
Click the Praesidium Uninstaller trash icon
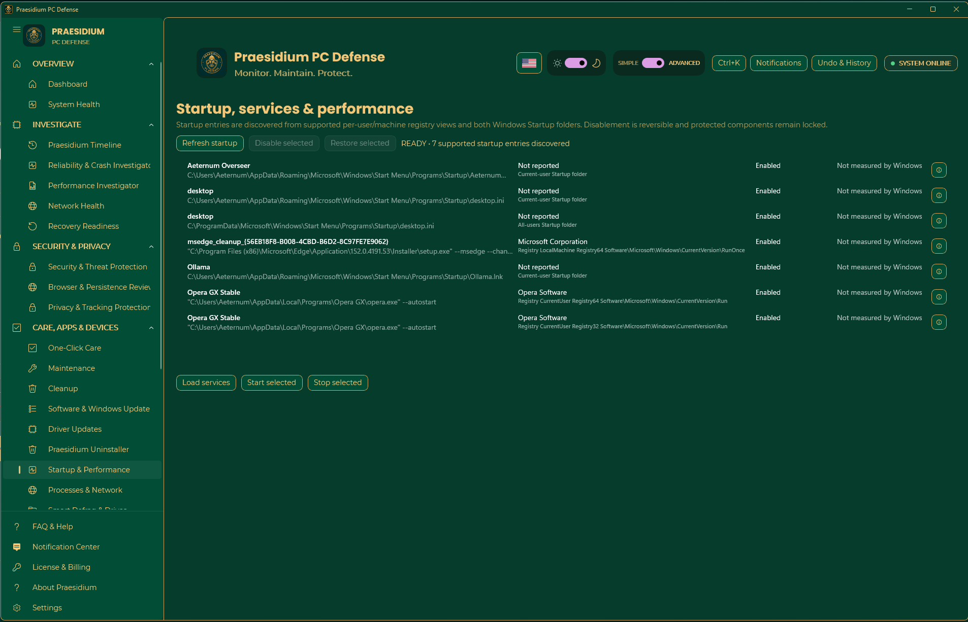pyautogui.click(x=33, y=450)
